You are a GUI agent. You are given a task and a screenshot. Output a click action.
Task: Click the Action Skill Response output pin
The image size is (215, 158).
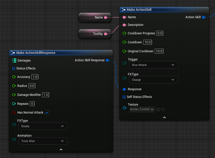click(x=107, y=60)
